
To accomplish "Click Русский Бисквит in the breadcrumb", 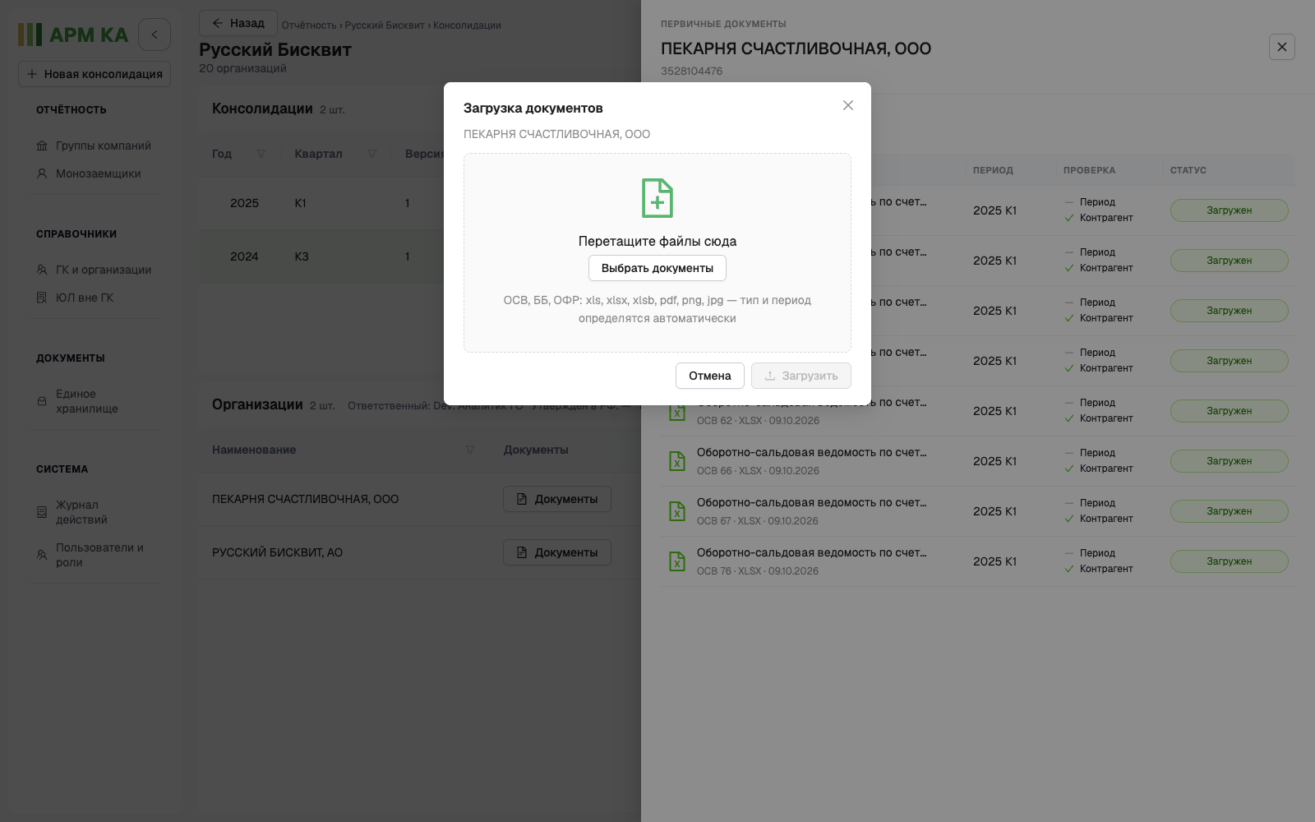I will point(385,25).
